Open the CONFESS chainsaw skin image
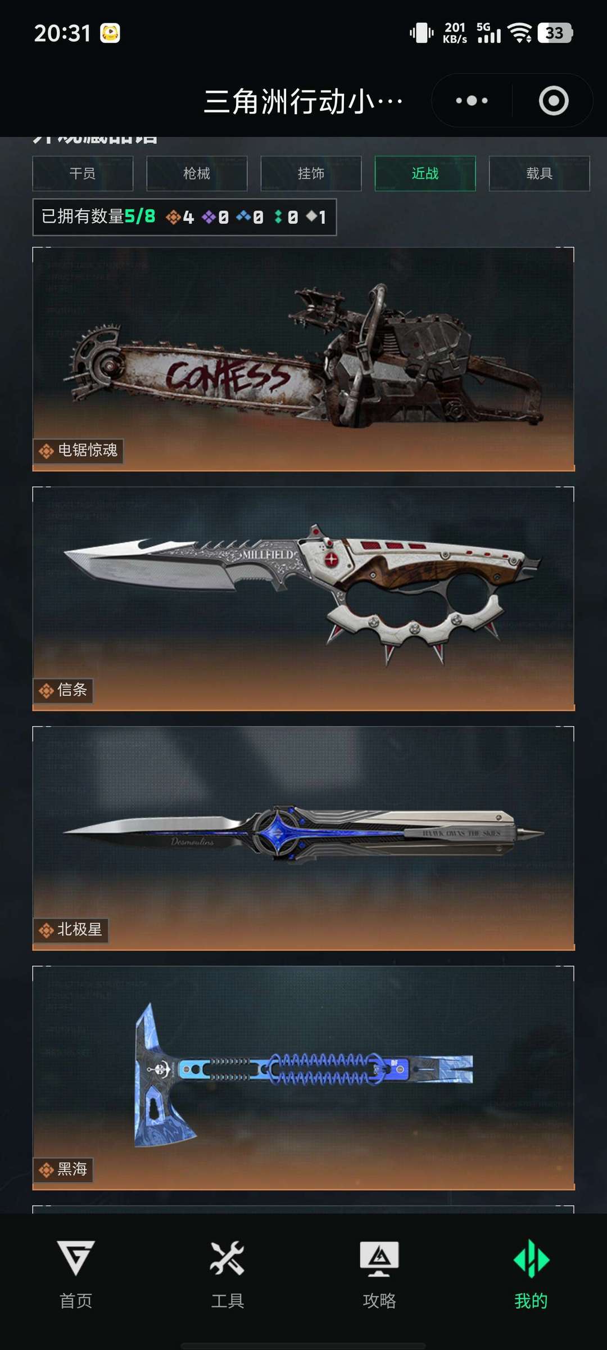 pyautogui.click(x=303, y=359)
